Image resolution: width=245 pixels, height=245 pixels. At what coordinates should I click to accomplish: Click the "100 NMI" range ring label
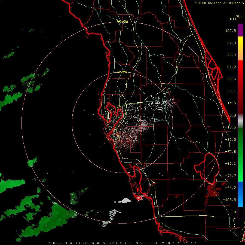pyautogui.click(x=122, y=22)
